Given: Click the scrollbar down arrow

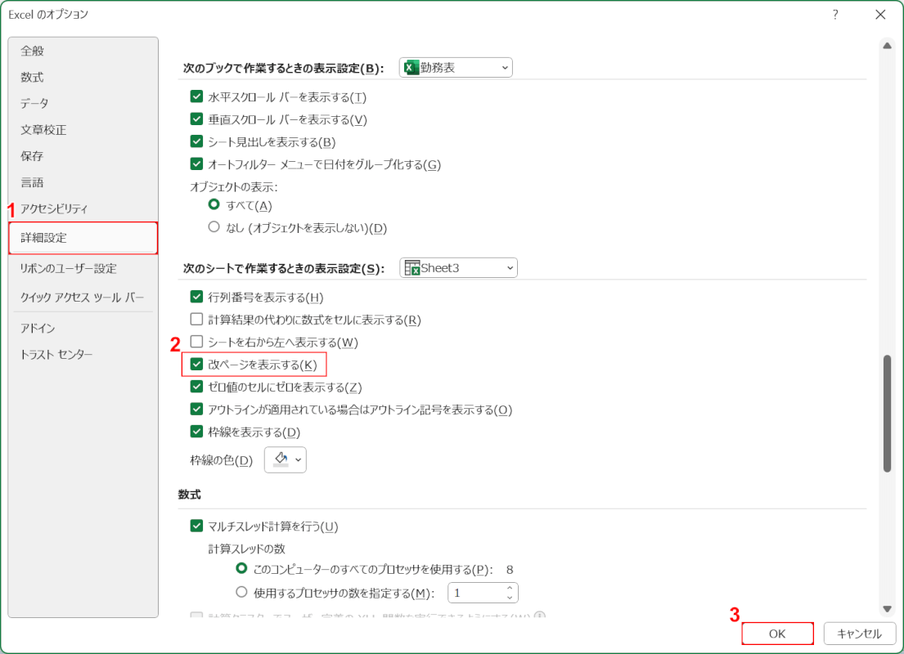Looking at the screenshot, I should tap(887, 608).
